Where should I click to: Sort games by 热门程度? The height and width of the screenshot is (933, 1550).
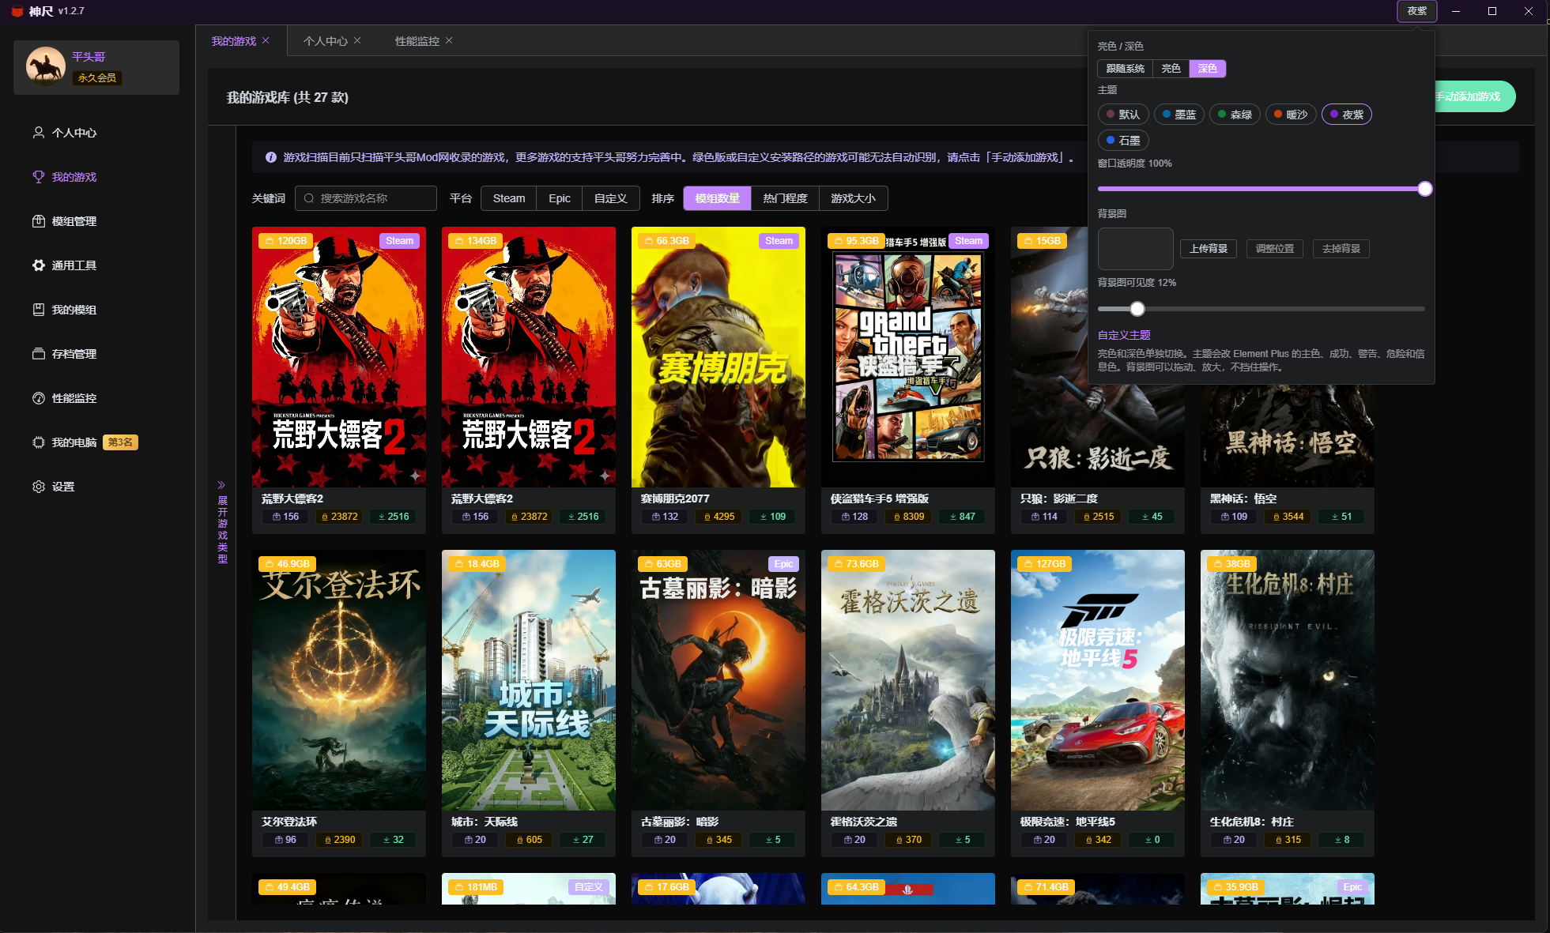tap(785, 198)
